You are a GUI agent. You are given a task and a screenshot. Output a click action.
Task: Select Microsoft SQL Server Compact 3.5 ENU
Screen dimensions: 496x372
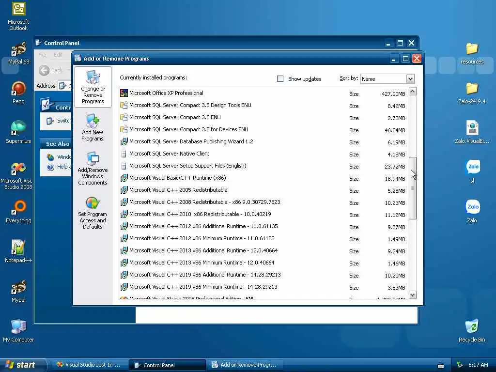(x=264, y=118)
